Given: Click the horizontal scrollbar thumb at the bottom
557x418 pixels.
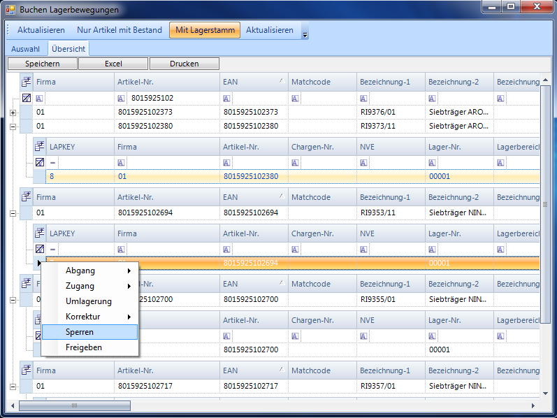Looking at the screenshot, I should click(74, 405).
